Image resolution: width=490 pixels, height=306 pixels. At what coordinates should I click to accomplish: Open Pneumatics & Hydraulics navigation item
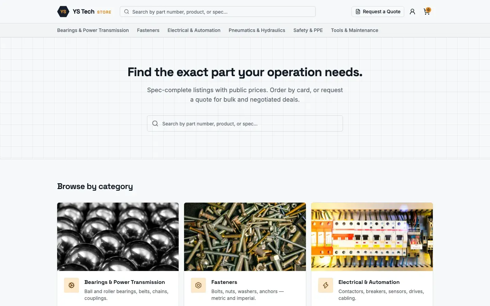coord(257,30)
